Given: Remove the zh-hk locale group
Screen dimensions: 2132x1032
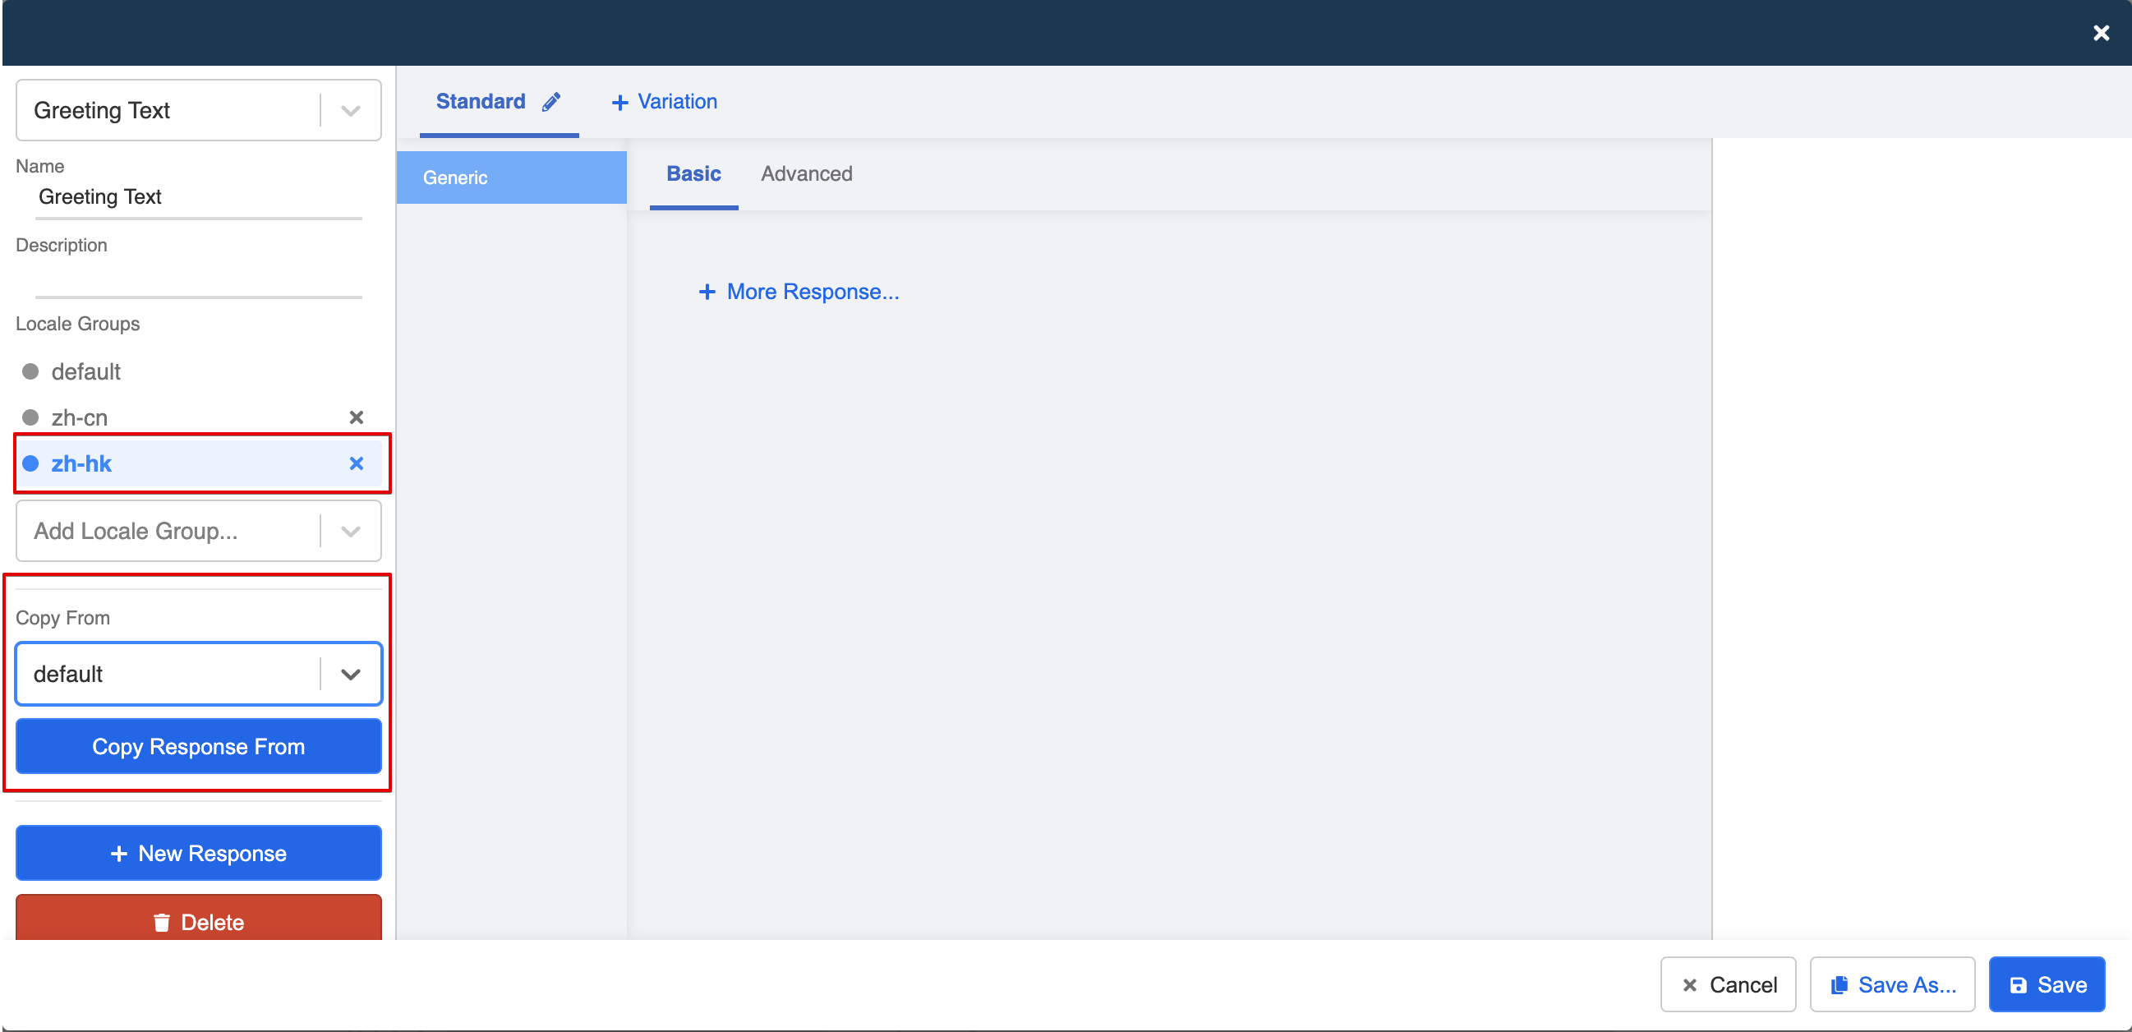Looking at the screenshot, I should coord(356,463).
